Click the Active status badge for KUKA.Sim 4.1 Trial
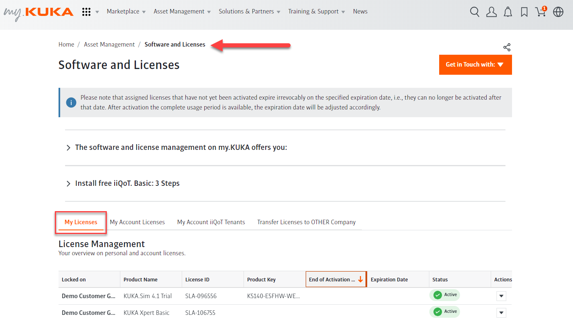Screen dimensions: 573x321 tap(444, 295)
